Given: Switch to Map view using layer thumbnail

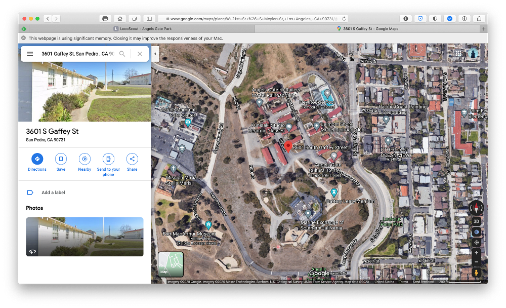Looking at the screenshot, I should (x=171, y=264).
